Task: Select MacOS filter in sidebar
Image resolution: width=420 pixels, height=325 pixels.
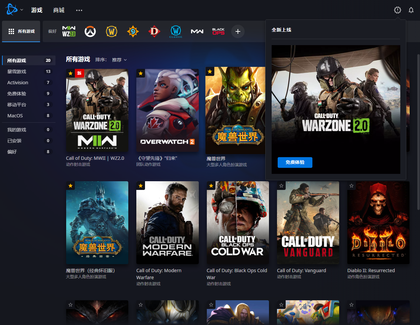Action: 29,116
